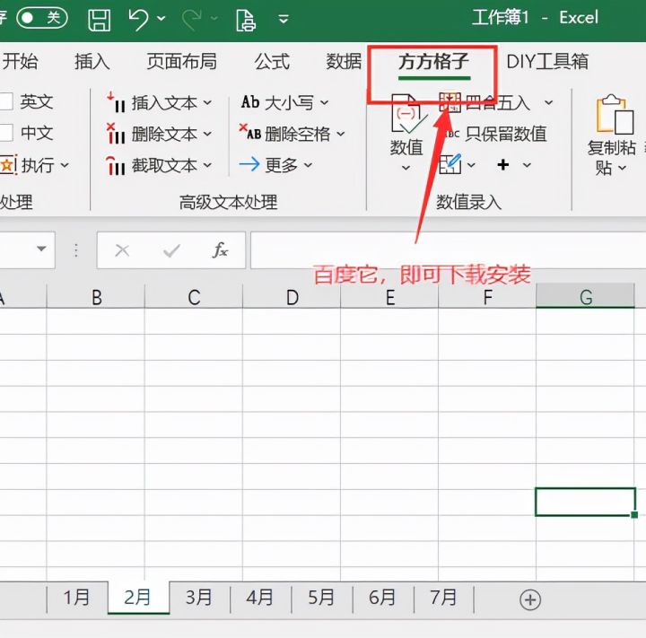Open the 公式 tab

[272, 61]
